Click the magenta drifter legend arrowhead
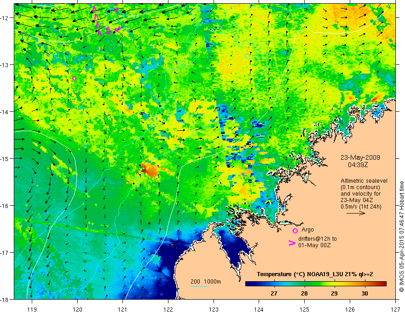The image size is (405, 313). [292, 243]
